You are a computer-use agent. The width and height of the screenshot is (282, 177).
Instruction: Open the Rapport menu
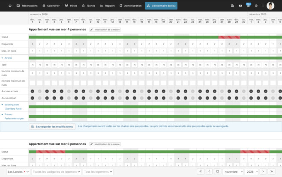click(x=108, y=6)
